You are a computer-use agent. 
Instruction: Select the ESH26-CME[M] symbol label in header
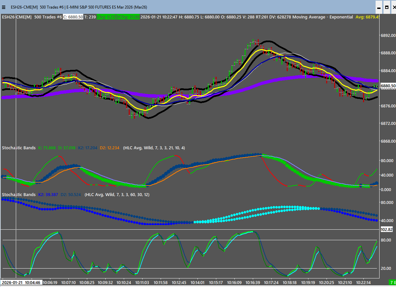(x=17, y=17)
